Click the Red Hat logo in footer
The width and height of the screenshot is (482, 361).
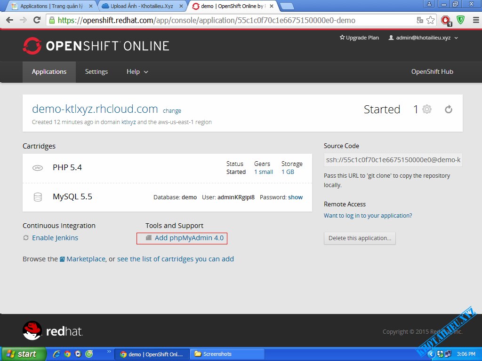[x=53, y=331]
